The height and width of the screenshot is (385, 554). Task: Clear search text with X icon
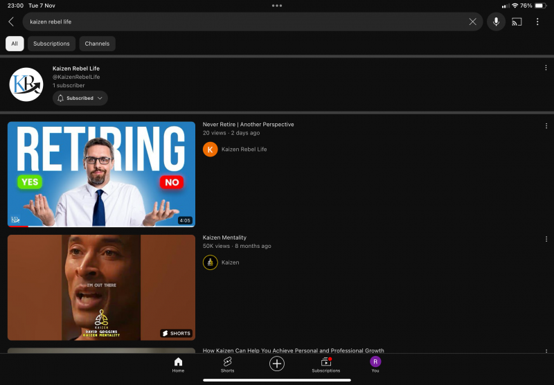click(472, 21)
